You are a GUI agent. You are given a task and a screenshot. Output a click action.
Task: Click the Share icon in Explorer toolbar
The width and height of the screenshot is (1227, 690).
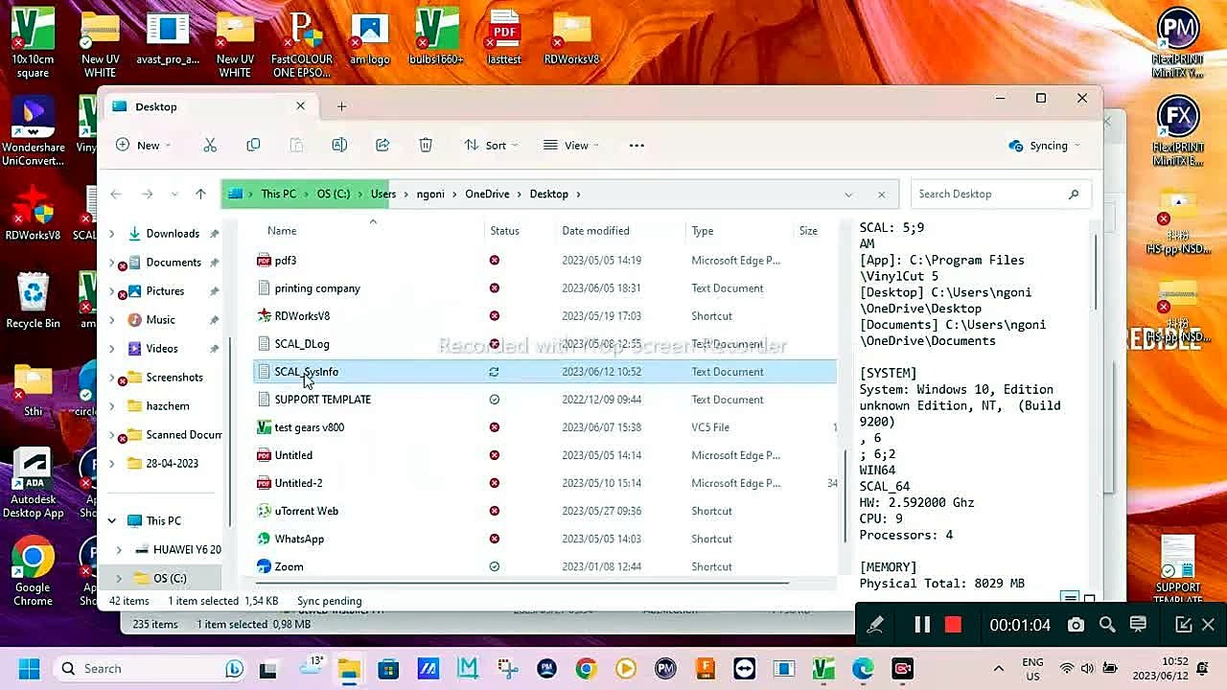coord(382,146)
